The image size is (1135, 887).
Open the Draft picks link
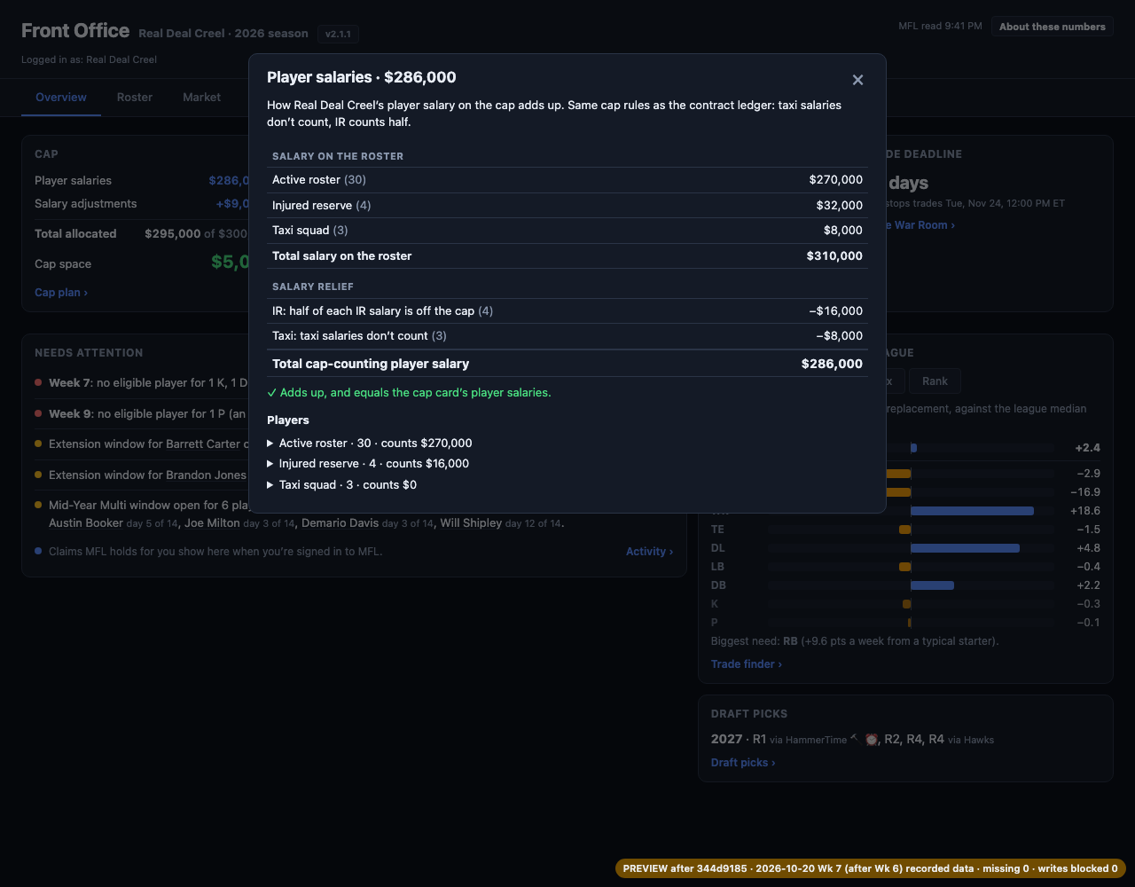(743, 763)
